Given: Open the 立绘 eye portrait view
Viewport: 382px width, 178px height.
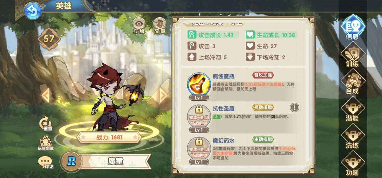Looking at the screenshot, I should (139, 26).
